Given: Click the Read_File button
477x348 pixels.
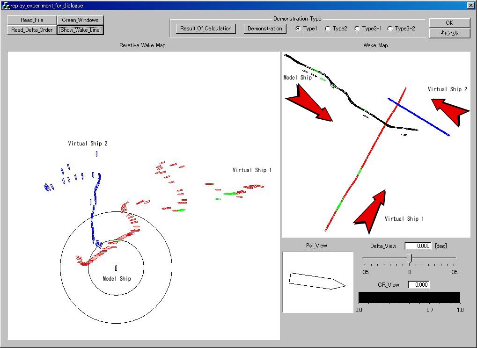Looking at the screenshot, I should [32, 20].
